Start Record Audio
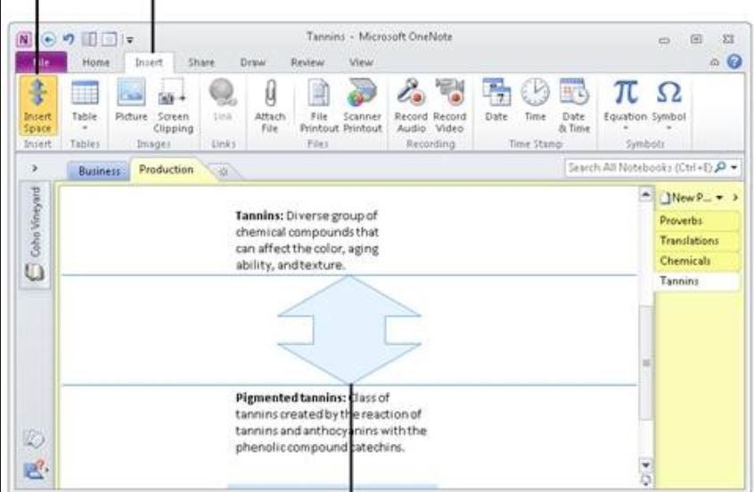 (x=411, y=105)
